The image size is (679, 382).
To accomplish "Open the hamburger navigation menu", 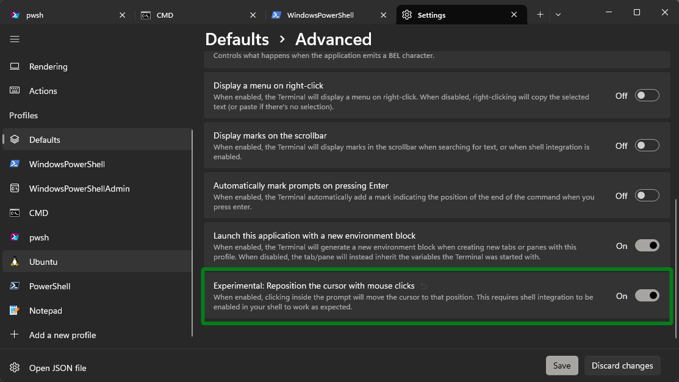I will pyautogui.click(x=15, y=40).
